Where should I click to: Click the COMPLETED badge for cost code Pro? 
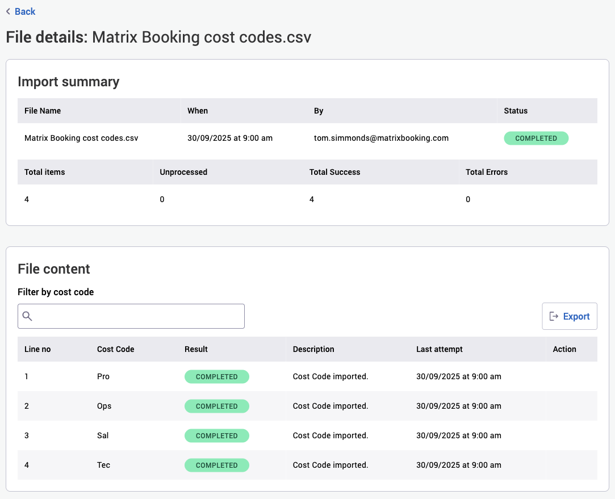[216, 376]
